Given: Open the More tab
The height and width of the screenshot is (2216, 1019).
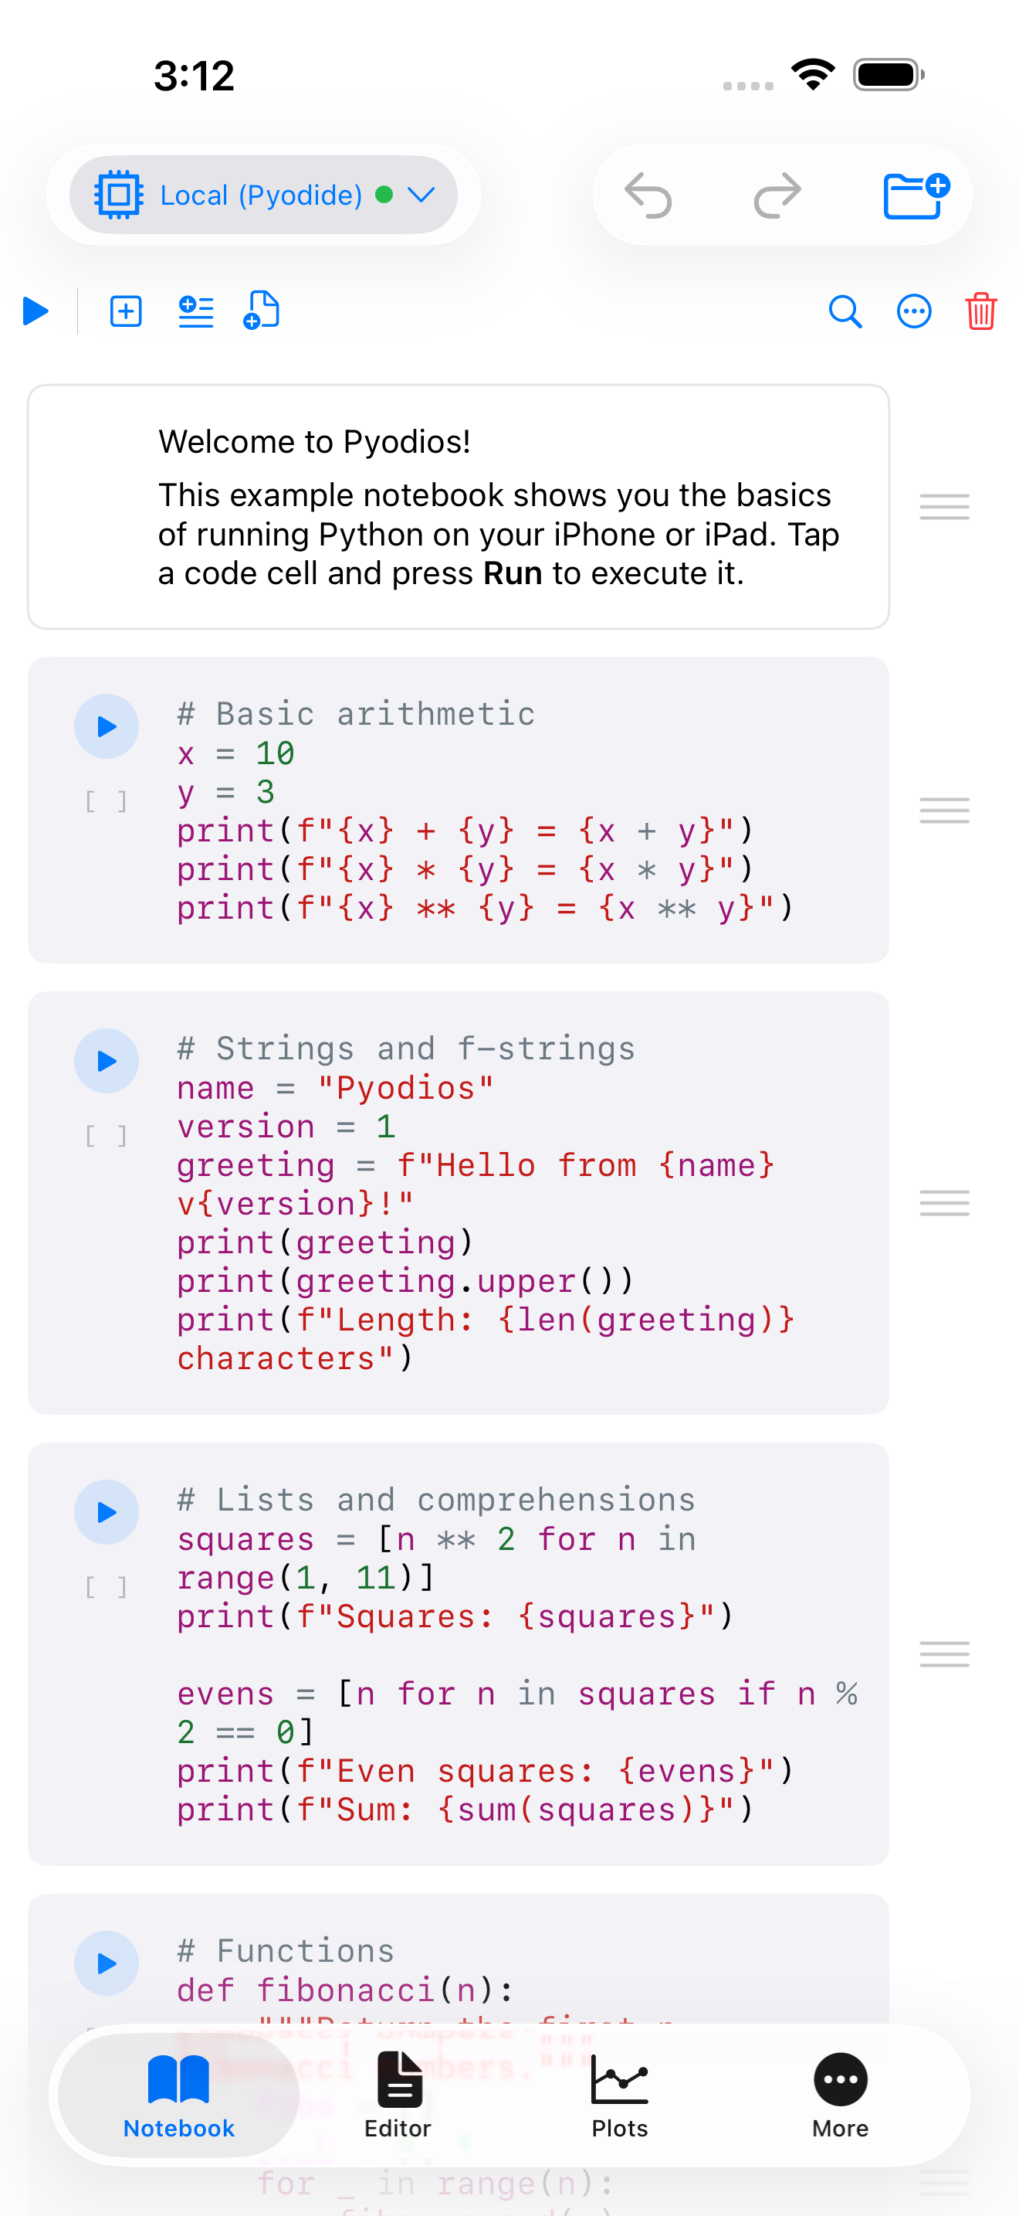Looking at the screenshot, I should 840,2095.
